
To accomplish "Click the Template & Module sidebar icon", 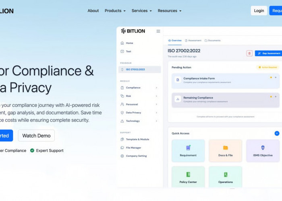I will coord(122,139).
